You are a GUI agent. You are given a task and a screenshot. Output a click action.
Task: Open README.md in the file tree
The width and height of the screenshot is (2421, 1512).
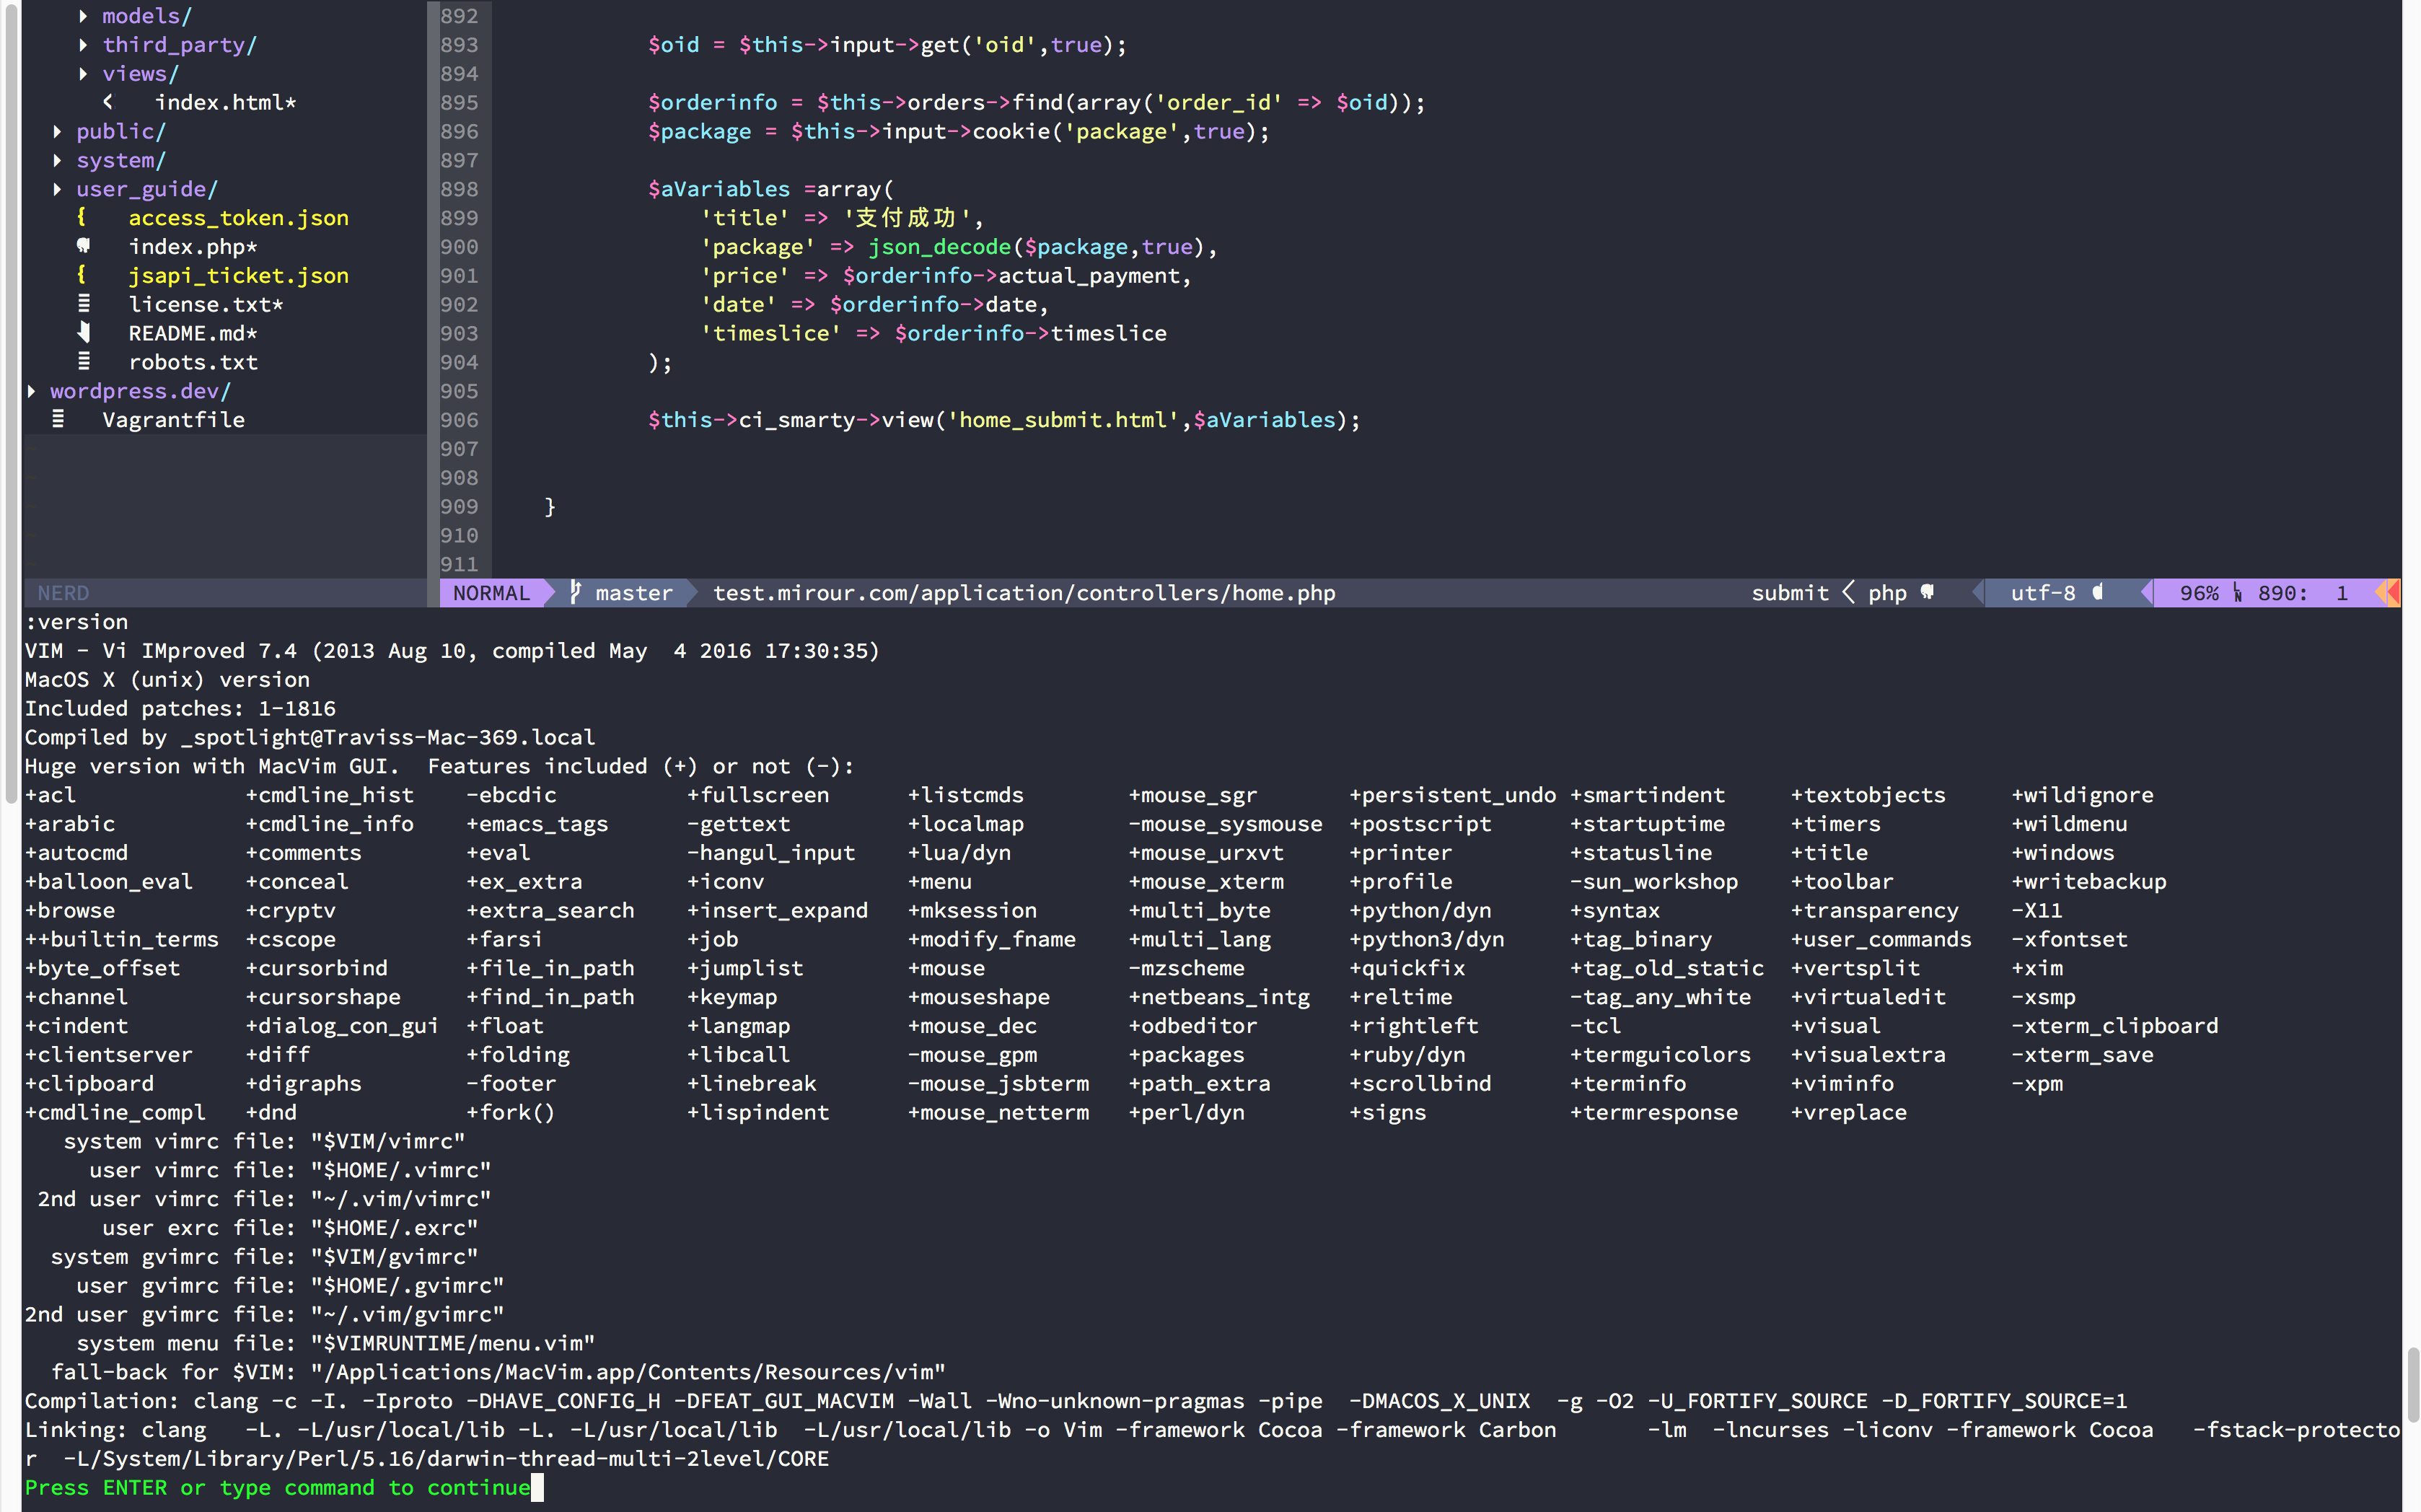[x=193, y=334]
